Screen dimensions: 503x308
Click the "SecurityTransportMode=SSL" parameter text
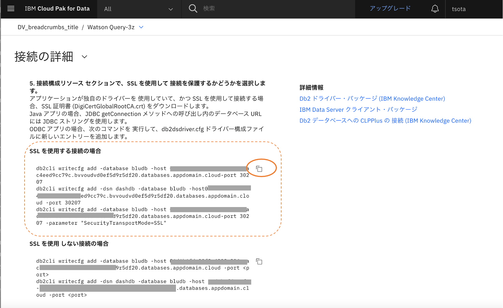(x=123, y=223)
